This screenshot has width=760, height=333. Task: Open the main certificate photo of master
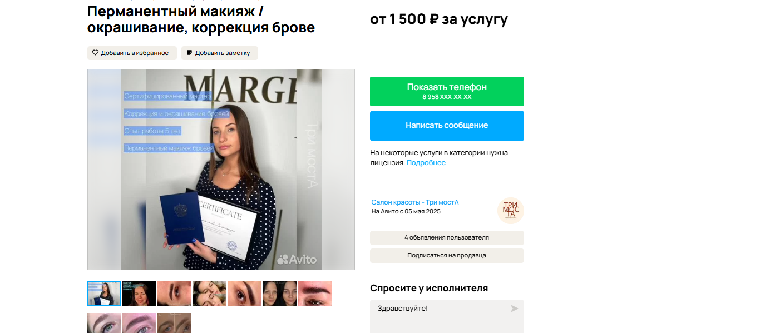point(221,170)
